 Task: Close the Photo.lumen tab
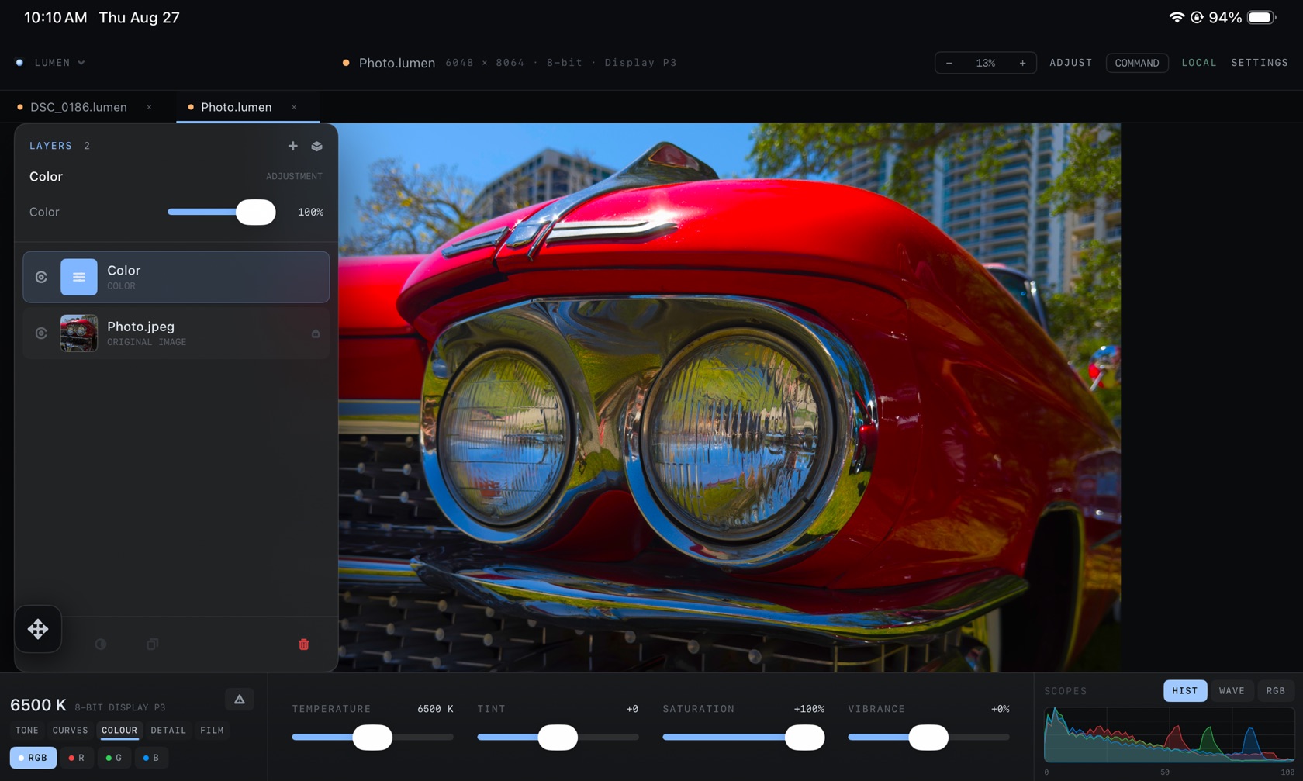[294, 107]
